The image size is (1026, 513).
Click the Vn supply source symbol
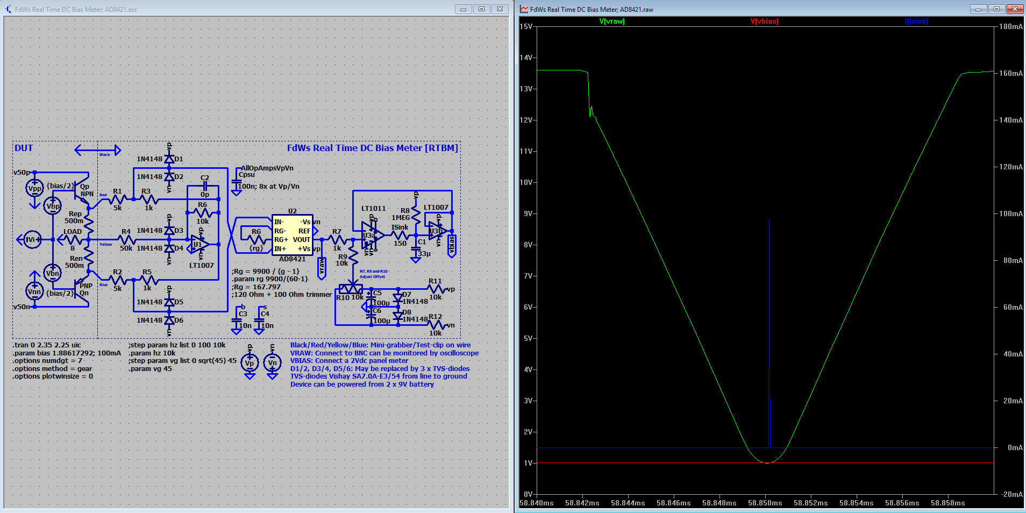point(273,363)
